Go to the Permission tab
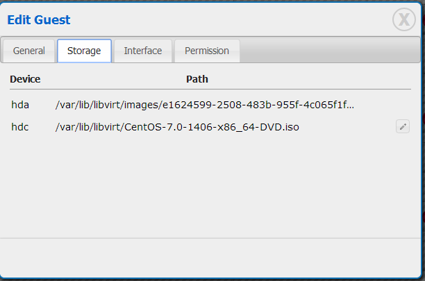Viewport: 425px width, 281px height. [207, 51]
